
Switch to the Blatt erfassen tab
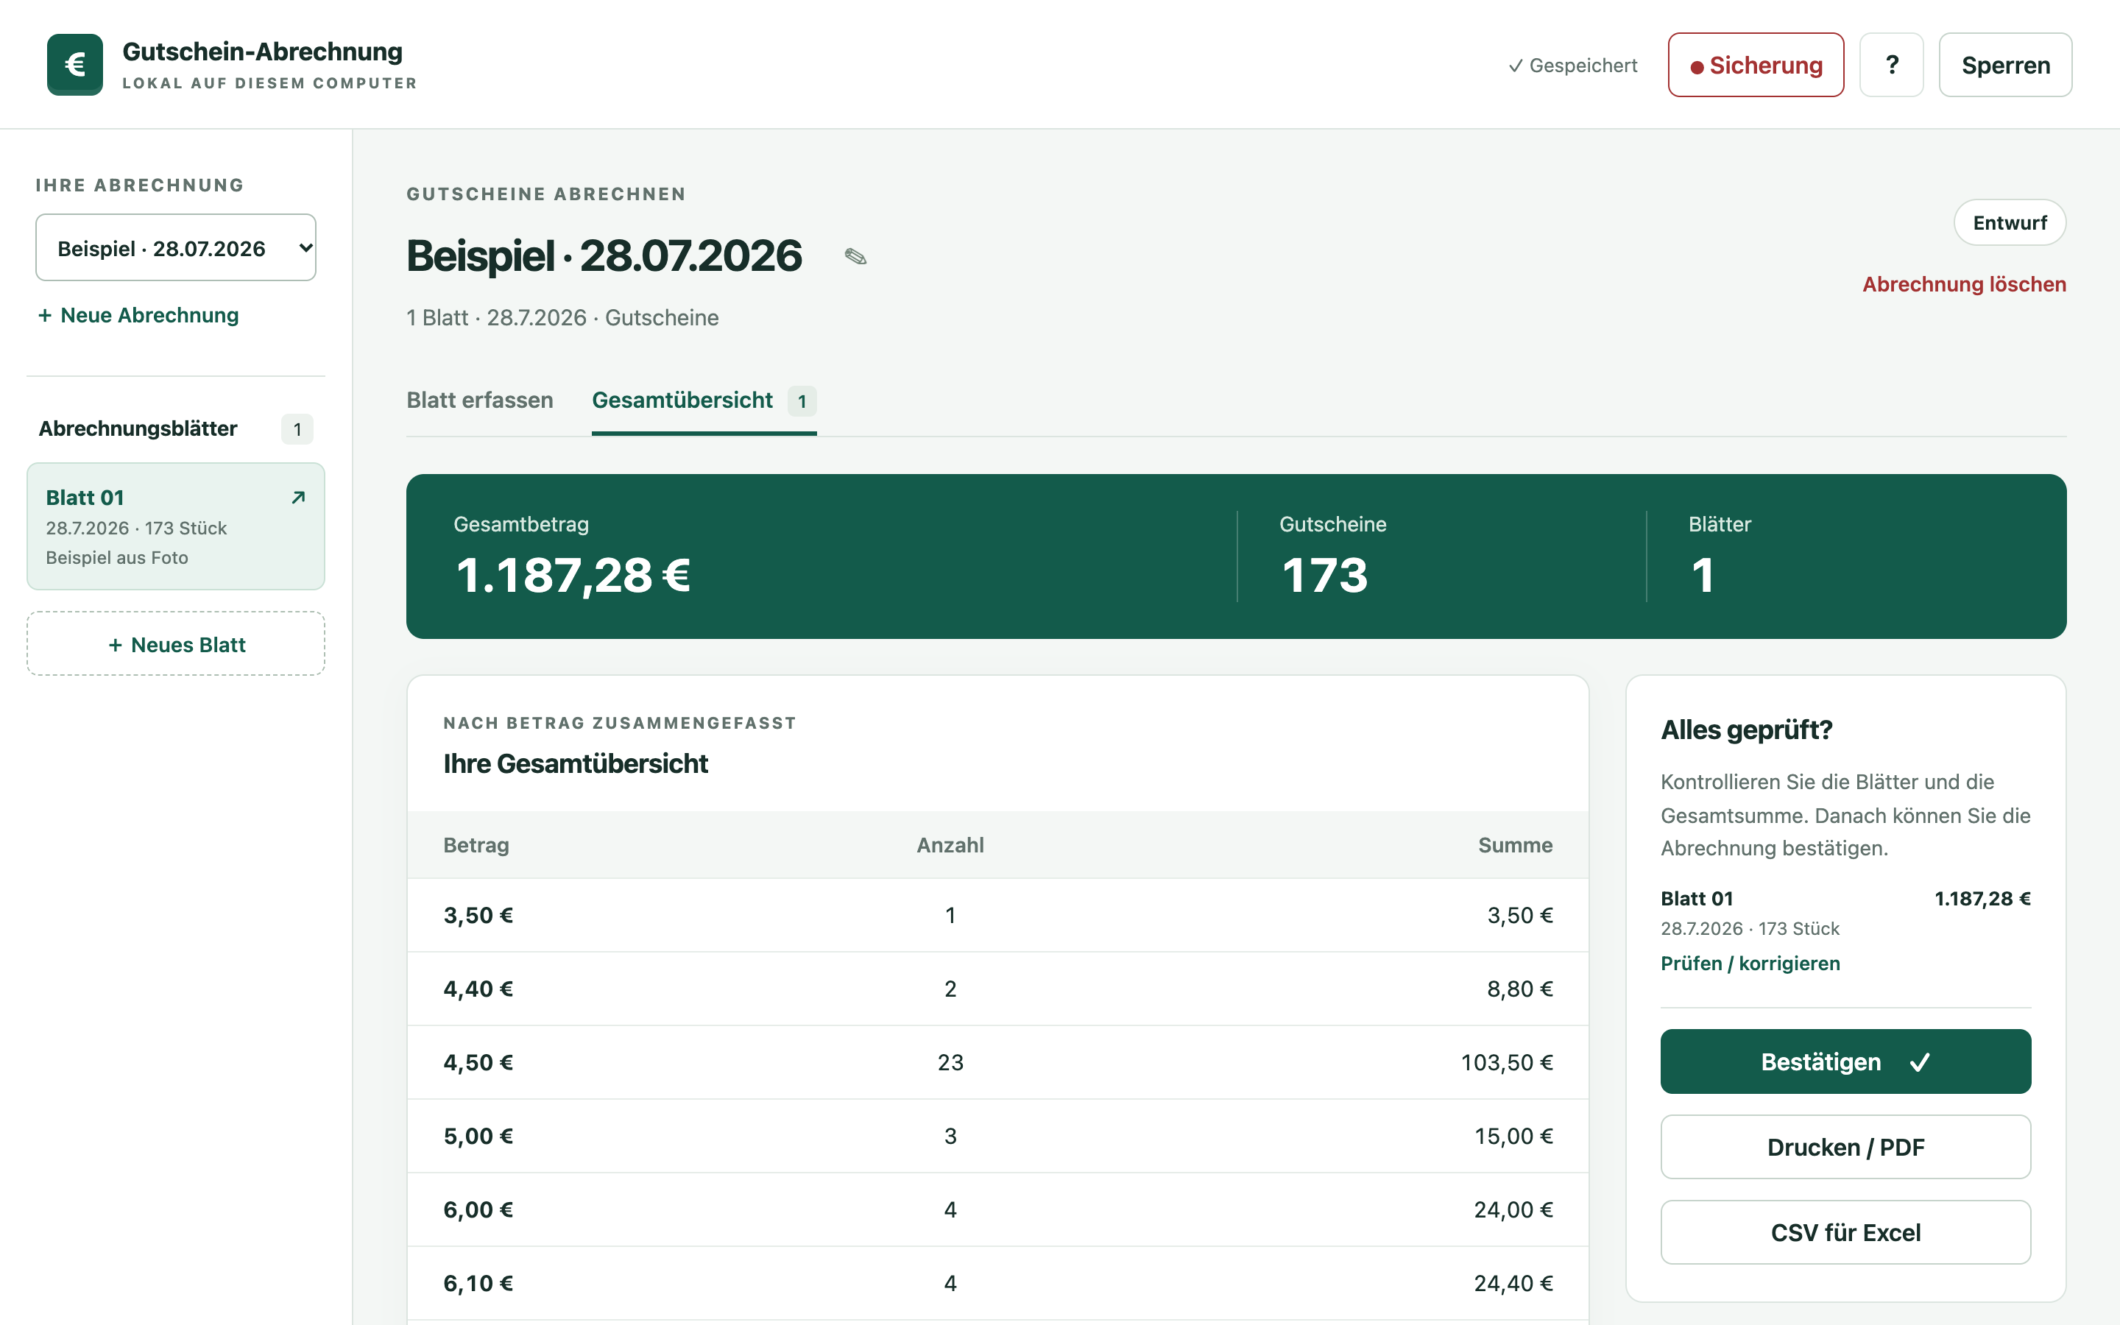coord(480,400)
